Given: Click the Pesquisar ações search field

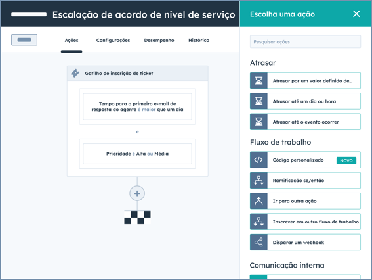Looking at the screenshot, I should coord(305,42).
